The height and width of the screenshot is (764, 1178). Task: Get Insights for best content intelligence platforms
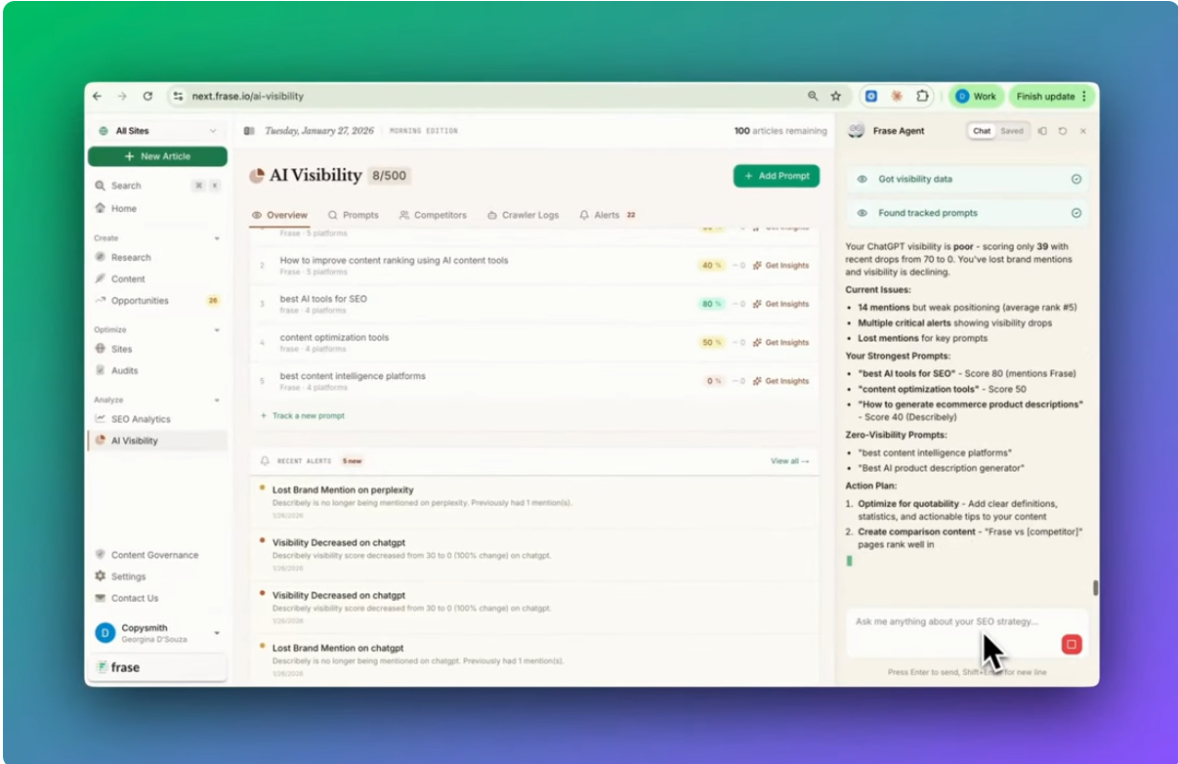click(781, 381)
